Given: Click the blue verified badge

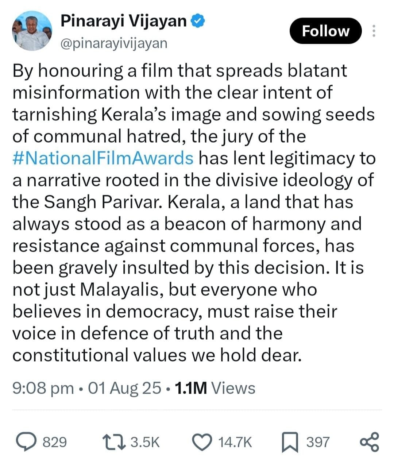Looking at the screenshot, I should coord(197,21).
